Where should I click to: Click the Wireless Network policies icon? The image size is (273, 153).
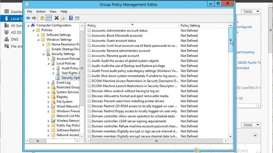53,121
